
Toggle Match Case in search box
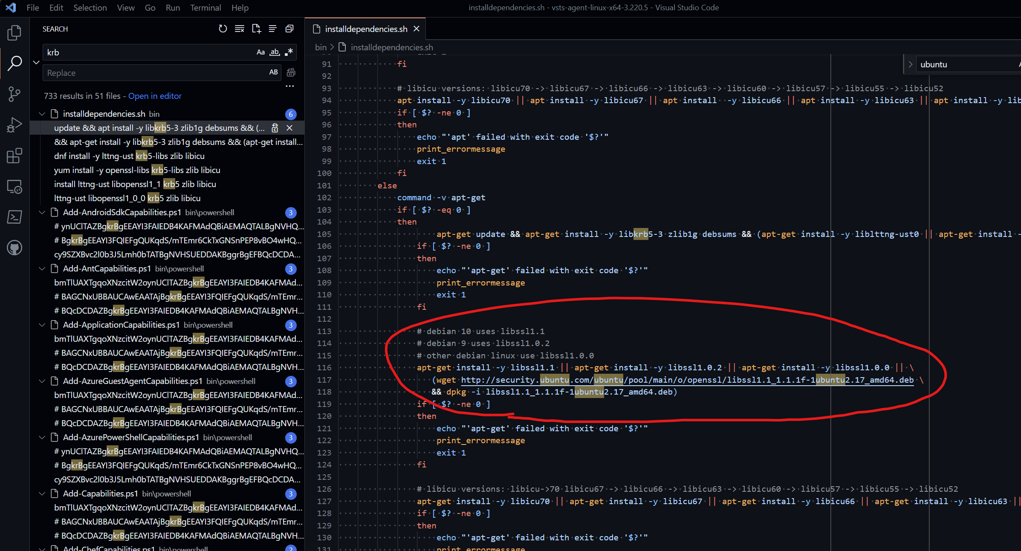260,52
